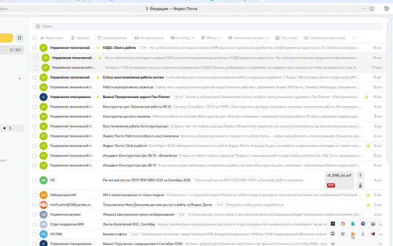Click Удалить in mail toolbar
This screenshot has height=246, width=393.
(80, 38)
